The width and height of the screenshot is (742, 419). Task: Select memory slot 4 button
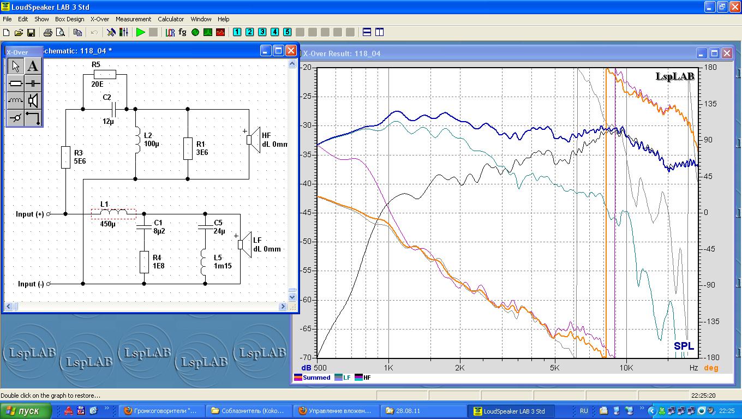274,32
